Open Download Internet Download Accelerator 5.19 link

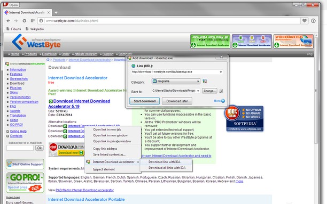[x=79, y=103]
